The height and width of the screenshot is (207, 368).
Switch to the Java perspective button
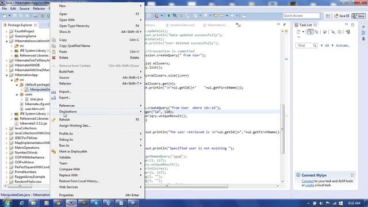[x=359, y=16]
